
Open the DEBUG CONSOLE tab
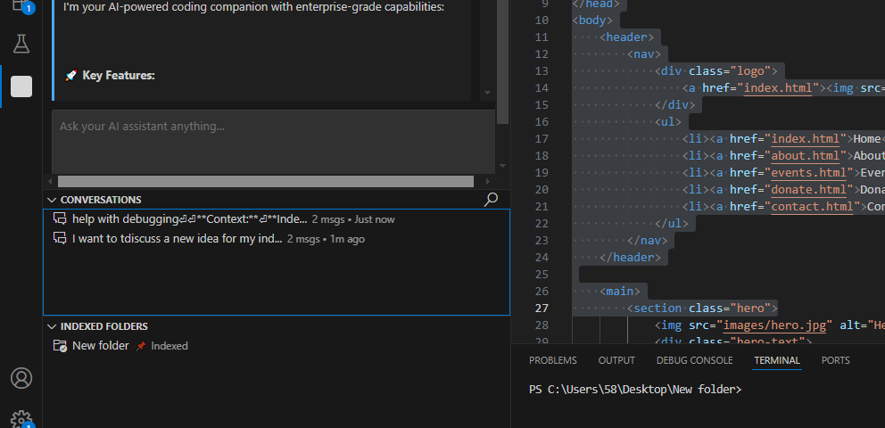(x=694, y=360)
